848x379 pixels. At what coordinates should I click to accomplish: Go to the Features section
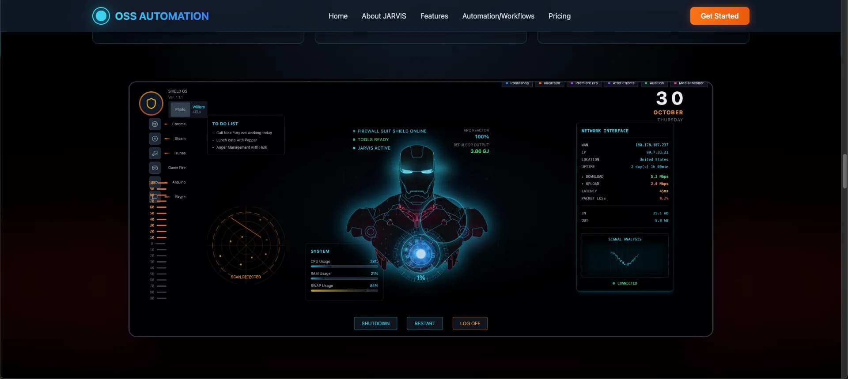click(x=434, y=16)
